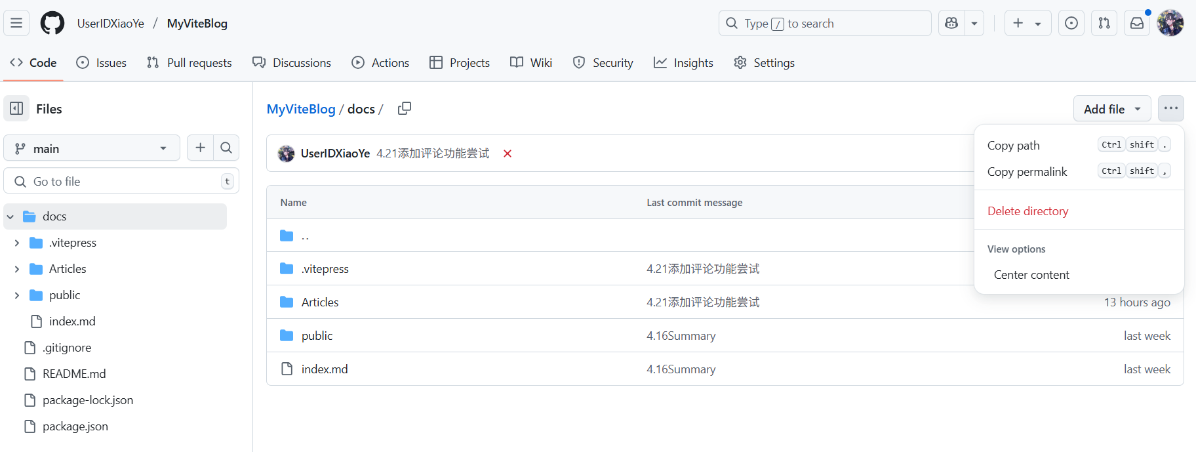Switch to the Actions tab
The image size is (1196, 452).
click(380, 62)
